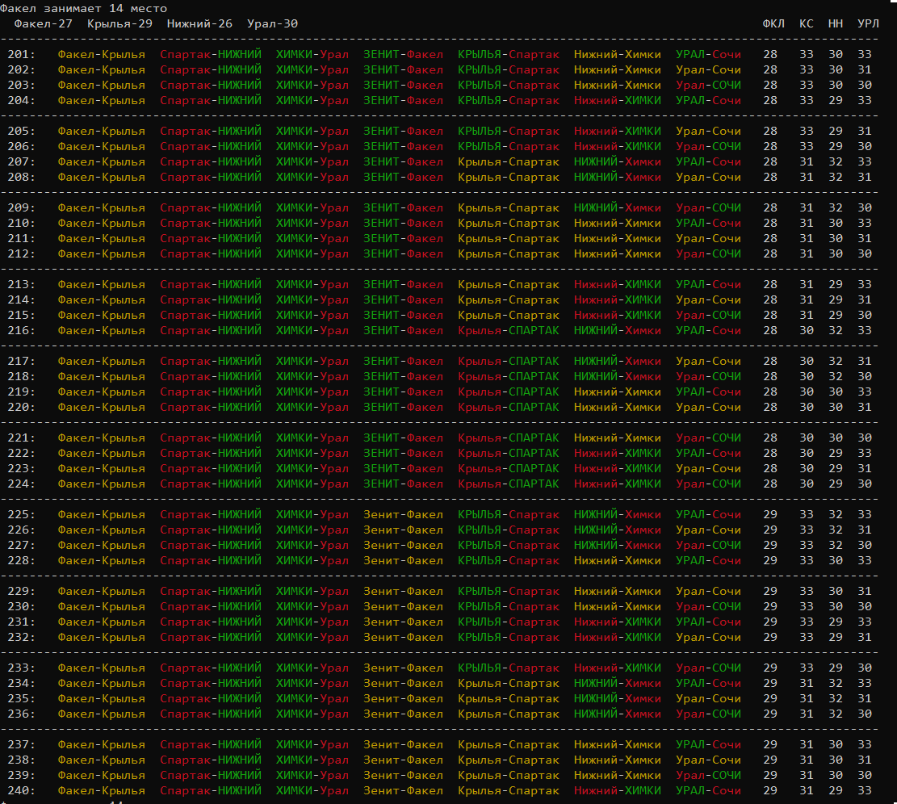Click row number "239:"
Screen dimensions: 897x804
click(22, 776)
